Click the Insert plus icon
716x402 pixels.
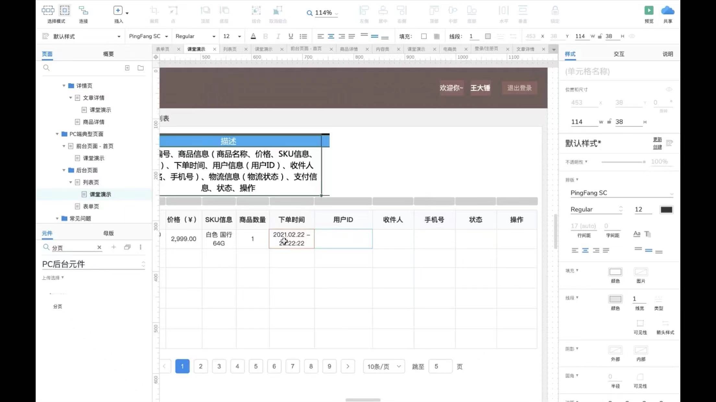pyautogui.click(x=118, y=11)
